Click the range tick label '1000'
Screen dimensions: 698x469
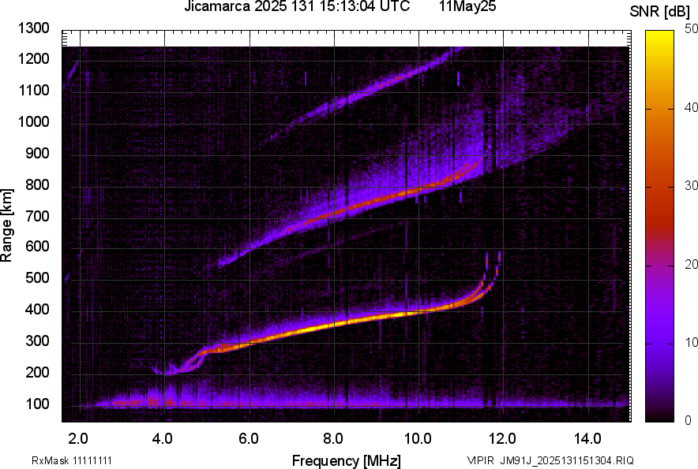point(33,121)
